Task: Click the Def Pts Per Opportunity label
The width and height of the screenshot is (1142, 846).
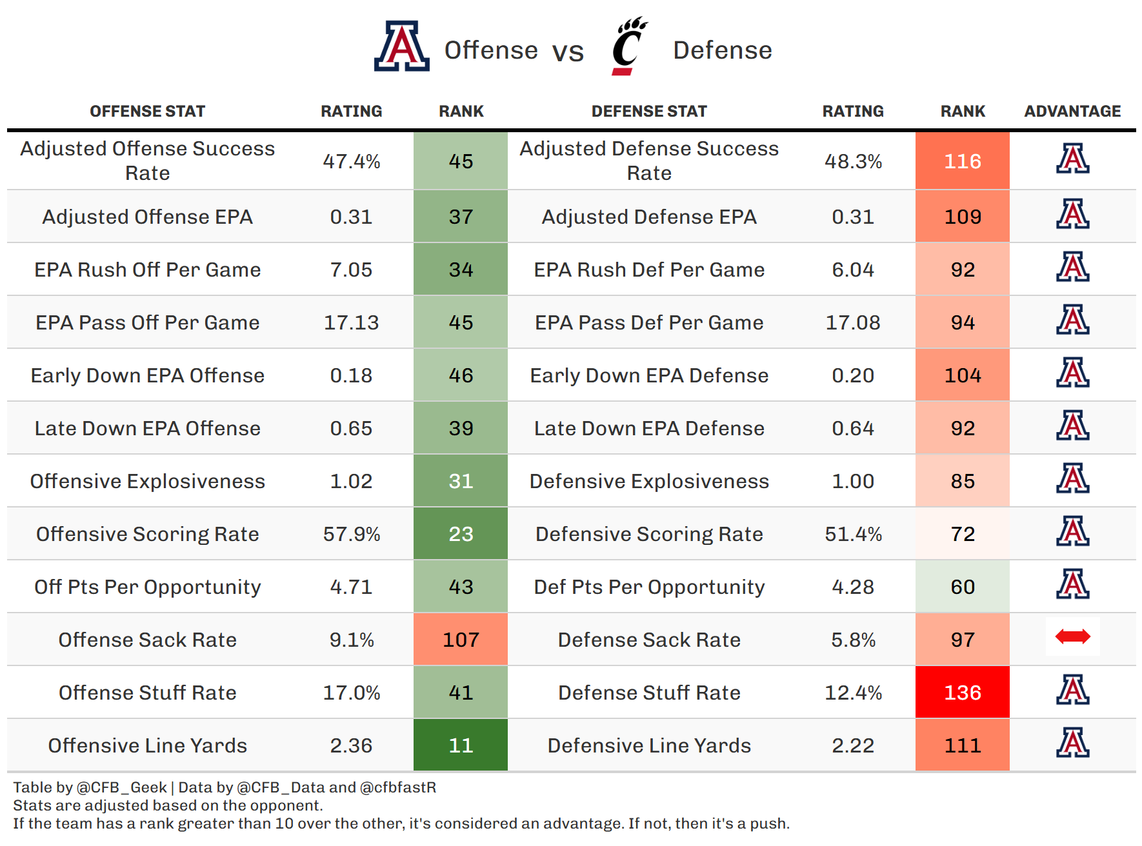Action: 649,587
